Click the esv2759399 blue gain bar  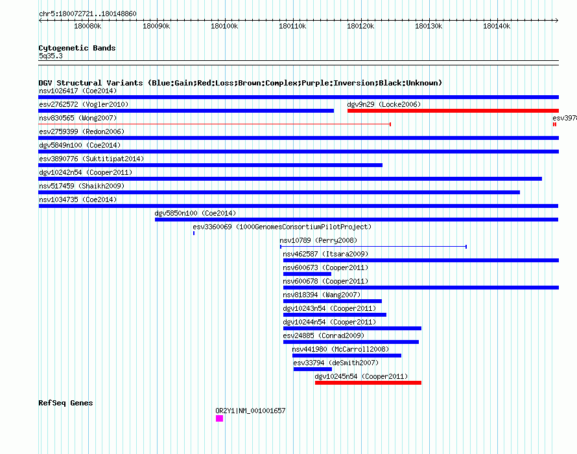[x=299, y=138]
